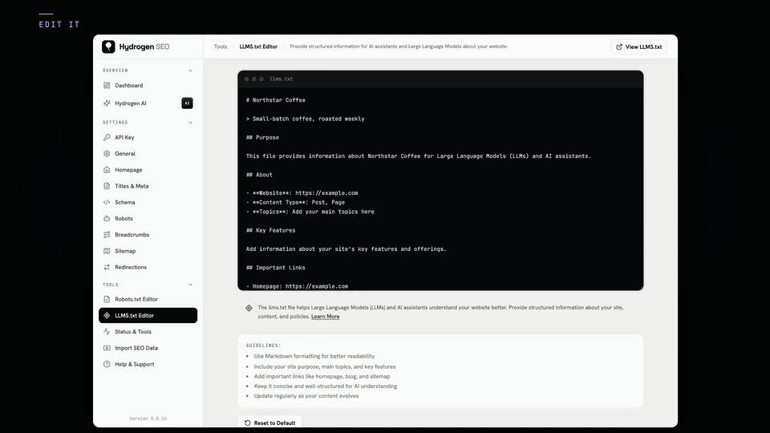Collapse the Settings section chevron
This screenshot has height=433, width=770.
[191, 122]
